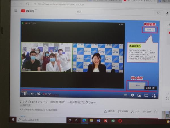Share the video with 共有

pos(135,112)
